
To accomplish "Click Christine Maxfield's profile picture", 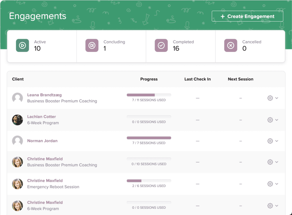I will click(x=17, y=162).
